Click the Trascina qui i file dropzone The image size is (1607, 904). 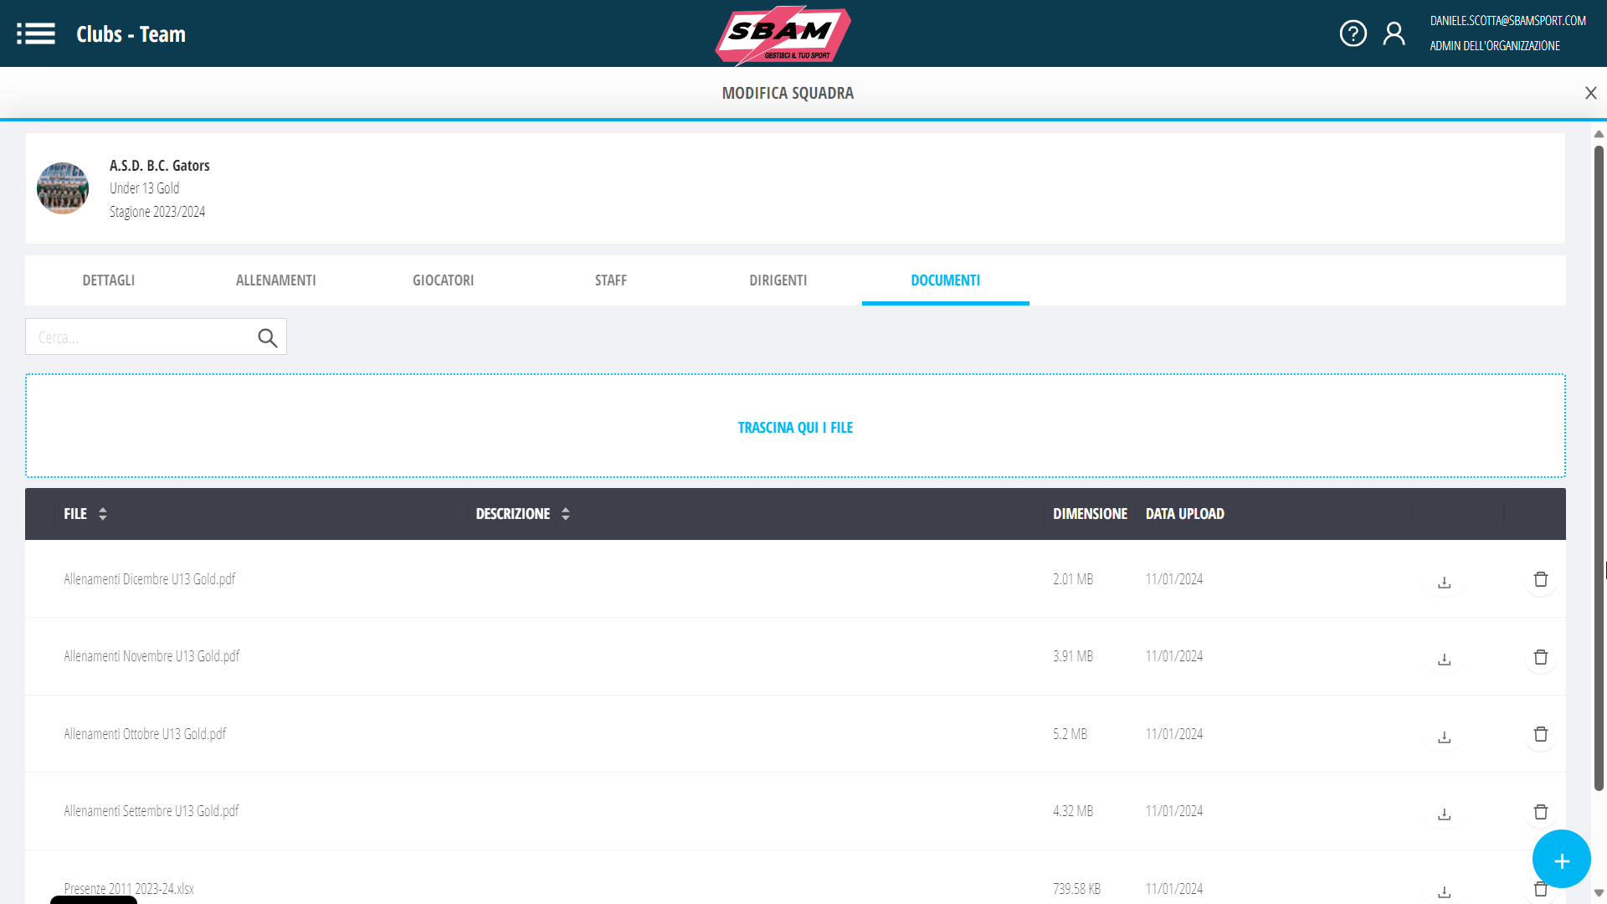click(794, 427)
